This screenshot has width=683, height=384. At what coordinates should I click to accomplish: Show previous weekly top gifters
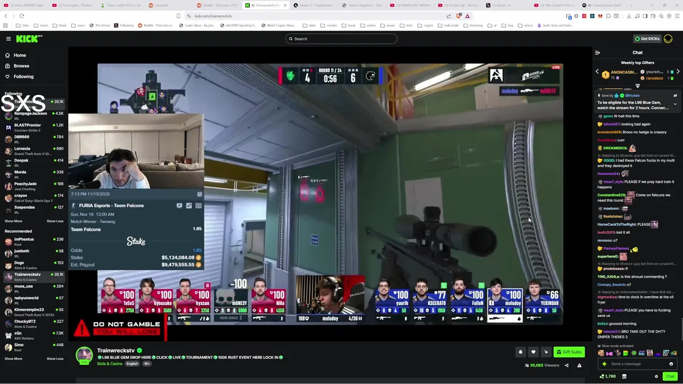[597, 71]
